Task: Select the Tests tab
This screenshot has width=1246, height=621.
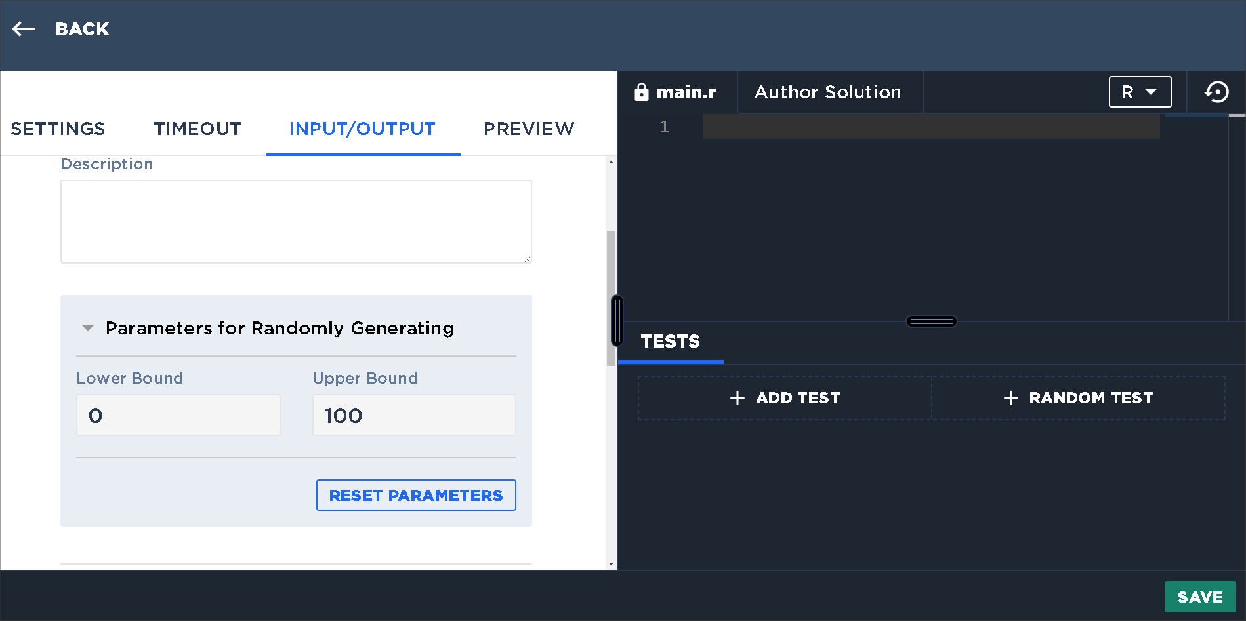Action: [x=670, y=342]
